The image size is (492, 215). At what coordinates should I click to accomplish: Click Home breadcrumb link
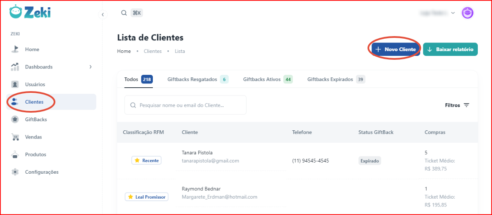pos(124,51)
